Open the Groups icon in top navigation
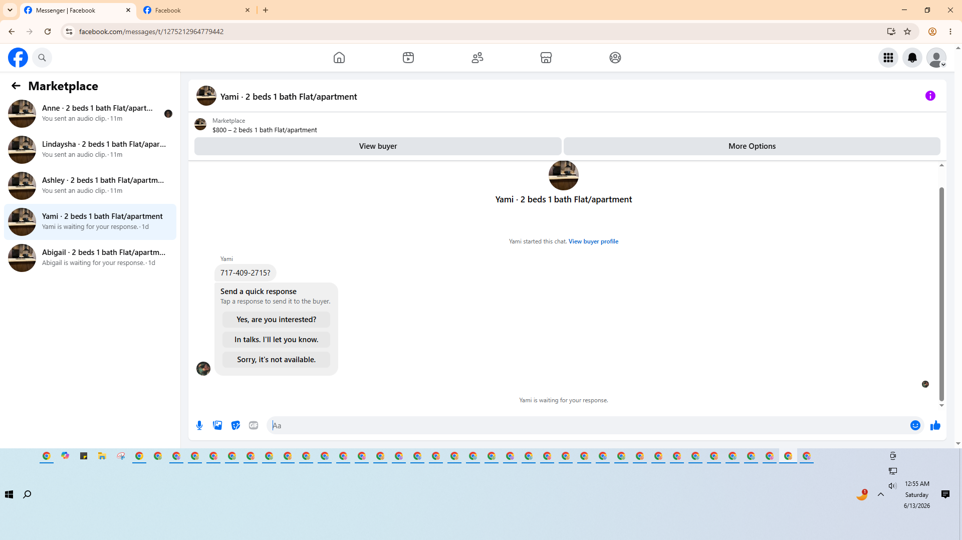The width and height of the screenshot is (962, 540). 615,58
